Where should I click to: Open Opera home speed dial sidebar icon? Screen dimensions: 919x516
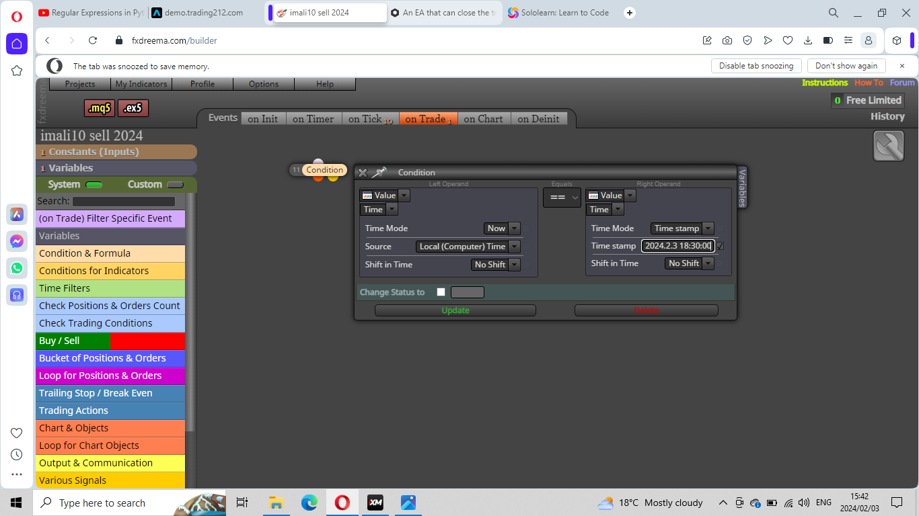point(17,44)
